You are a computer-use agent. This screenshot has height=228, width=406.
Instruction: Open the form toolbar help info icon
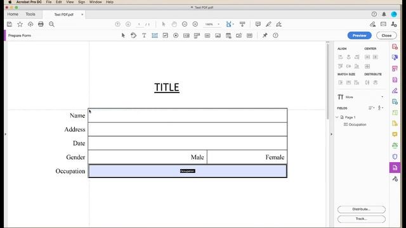(x=275, y=35)
